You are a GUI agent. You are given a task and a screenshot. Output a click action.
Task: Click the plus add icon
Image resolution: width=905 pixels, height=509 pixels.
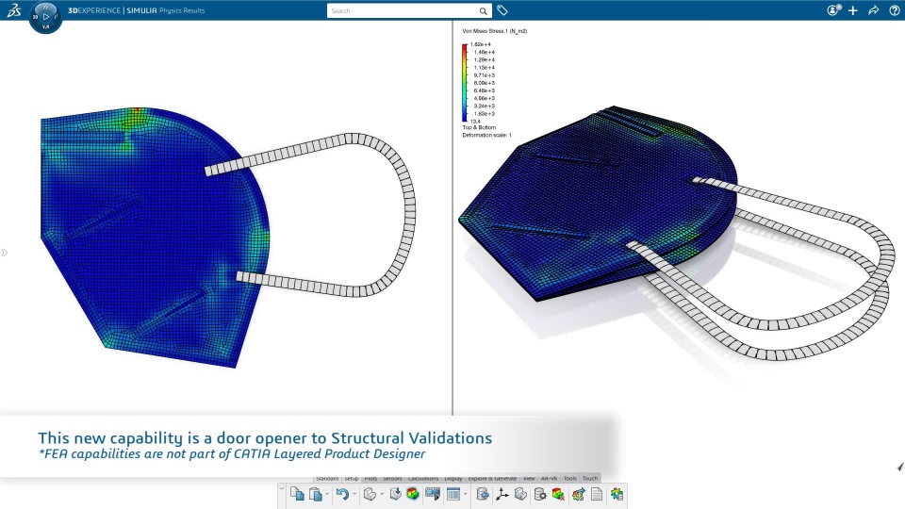(x=853, y=10)
